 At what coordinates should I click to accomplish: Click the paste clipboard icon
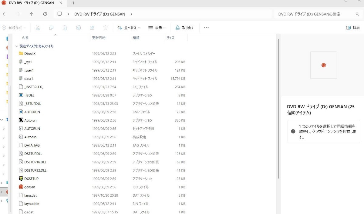tap(65, 28)
